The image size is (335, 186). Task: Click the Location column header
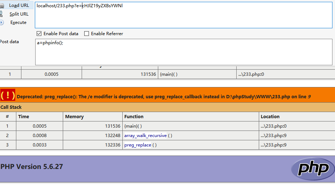point(270,117)
